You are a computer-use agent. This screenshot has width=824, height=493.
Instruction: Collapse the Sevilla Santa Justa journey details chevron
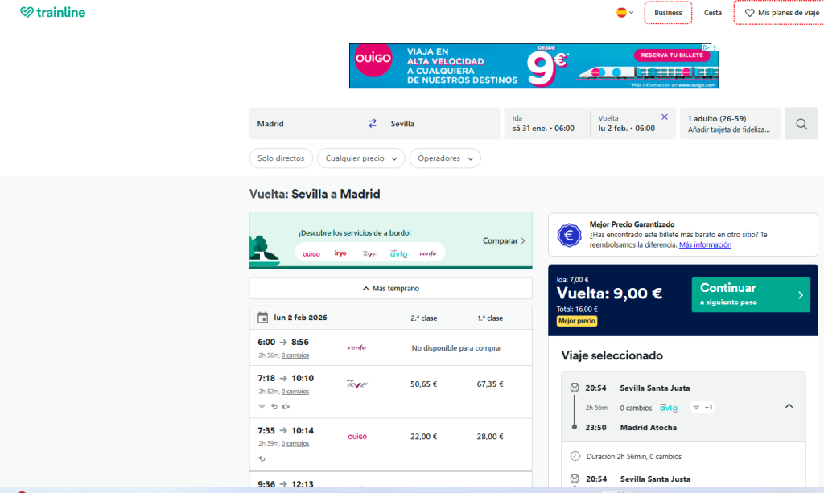tap(789, 406)
